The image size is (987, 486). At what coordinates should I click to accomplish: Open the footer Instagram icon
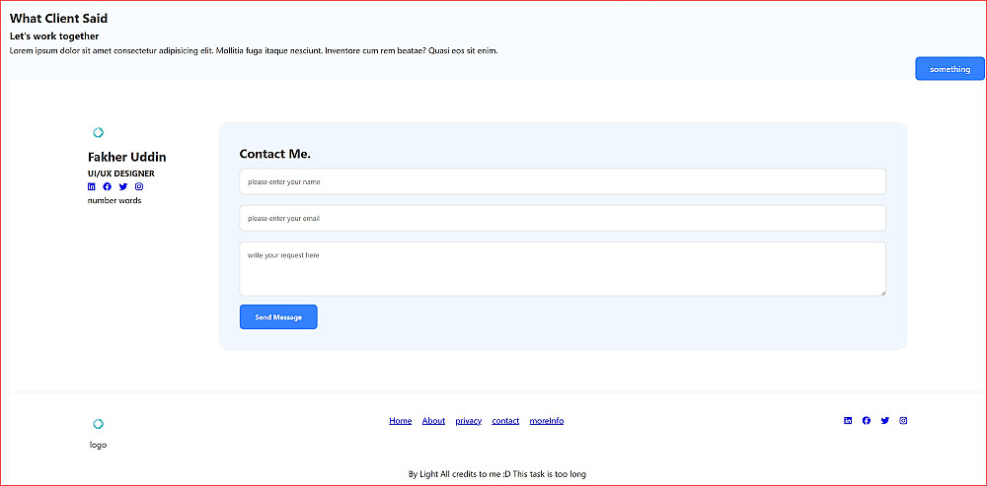[x=903, y=421]
